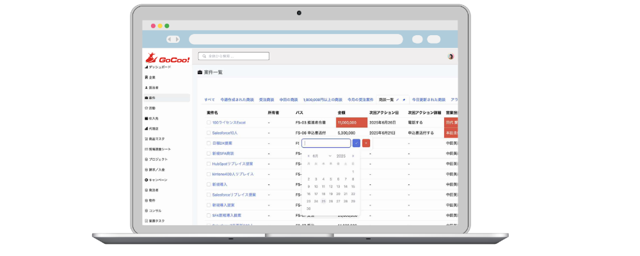Tick the checkbox for 100ライセンスExcel

coord(209,122)
